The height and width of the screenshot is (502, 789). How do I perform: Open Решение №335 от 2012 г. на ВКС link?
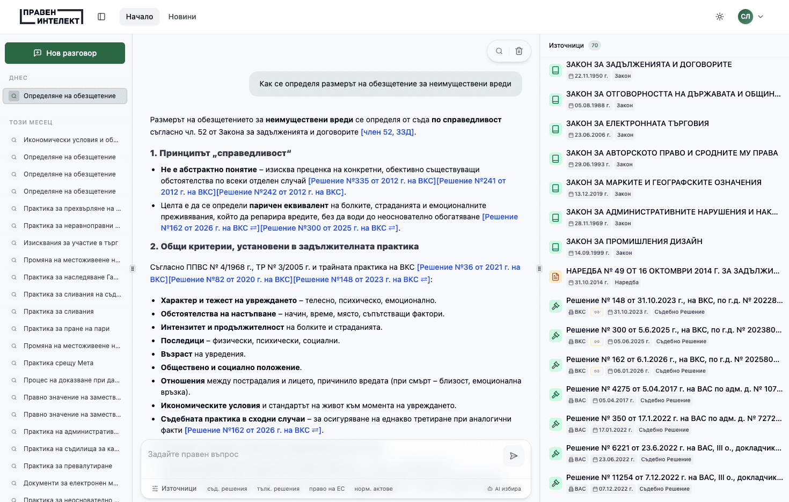point(372,181)
